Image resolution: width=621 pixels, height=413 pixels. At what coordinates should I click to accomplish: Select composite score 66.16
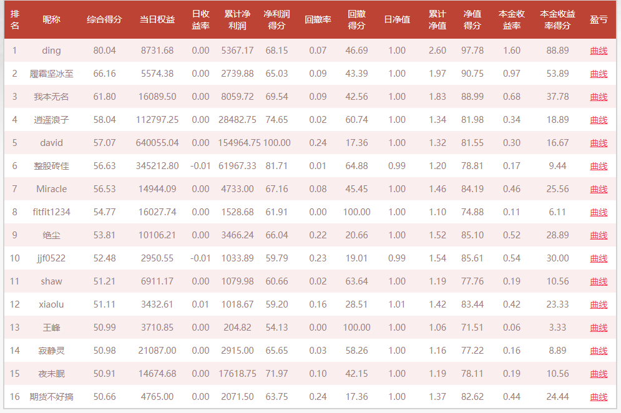point(105,74)
